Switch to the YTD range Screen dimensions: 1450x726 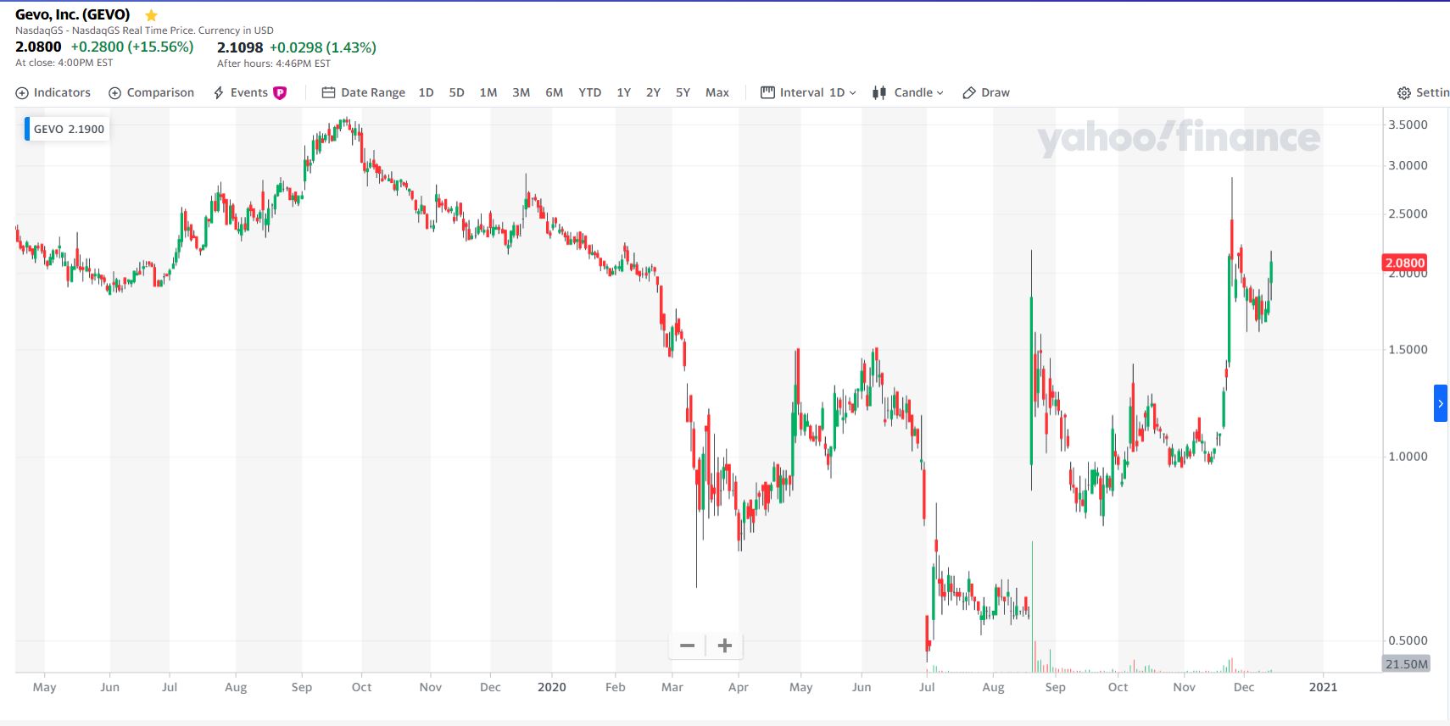coord(589,93)
